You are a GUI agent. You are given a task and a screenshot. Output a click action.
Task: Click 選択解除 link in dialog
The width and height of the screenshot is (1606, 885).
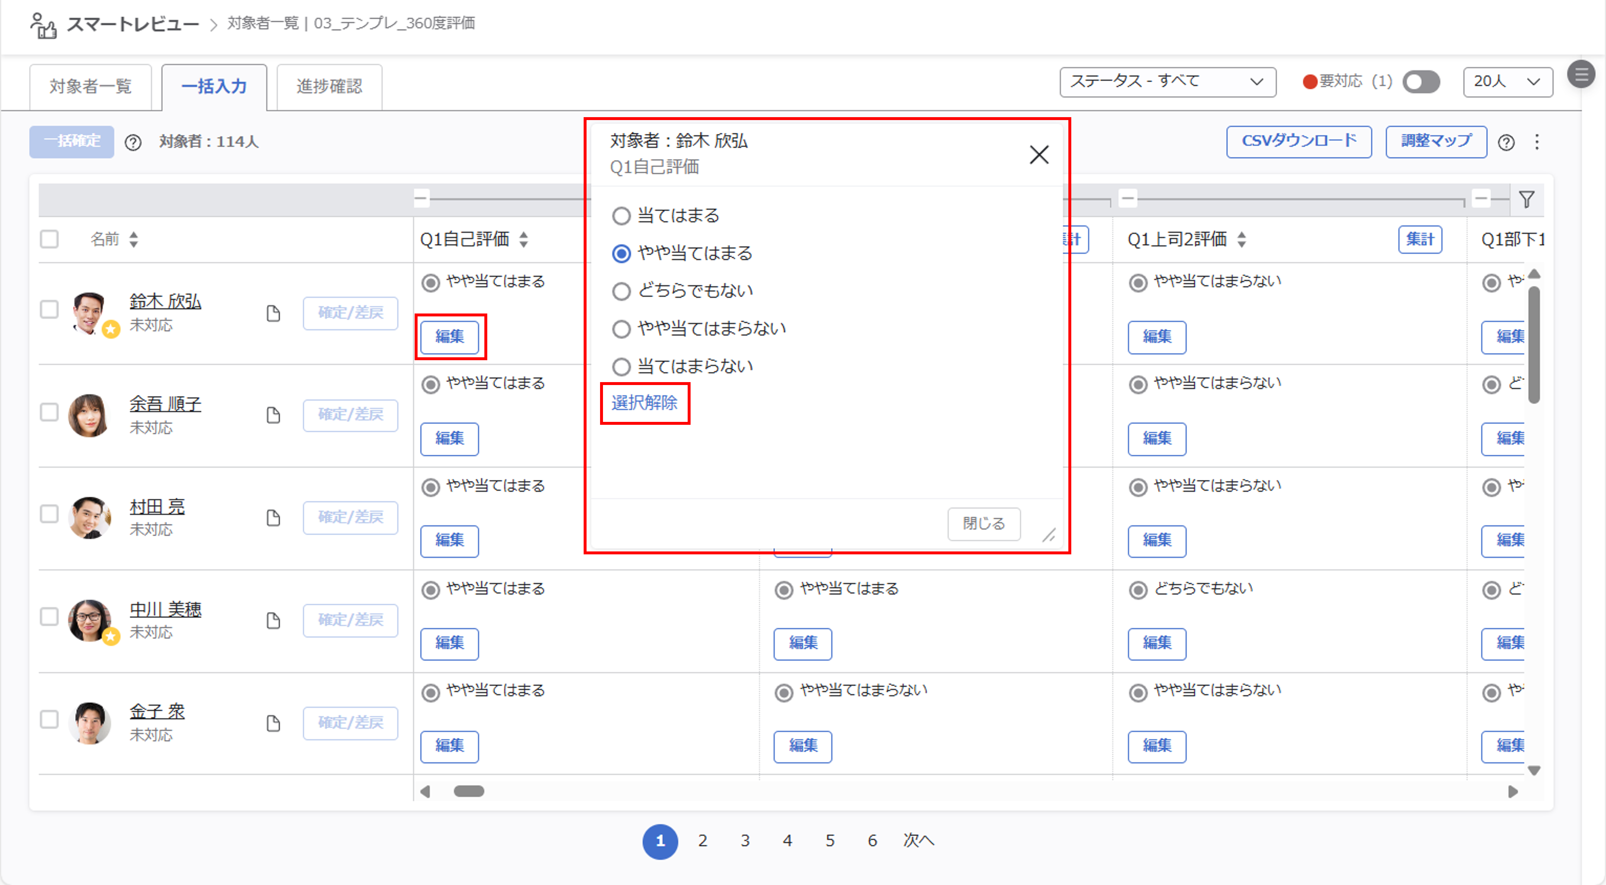pyautogui.click(x=644, y=403)
